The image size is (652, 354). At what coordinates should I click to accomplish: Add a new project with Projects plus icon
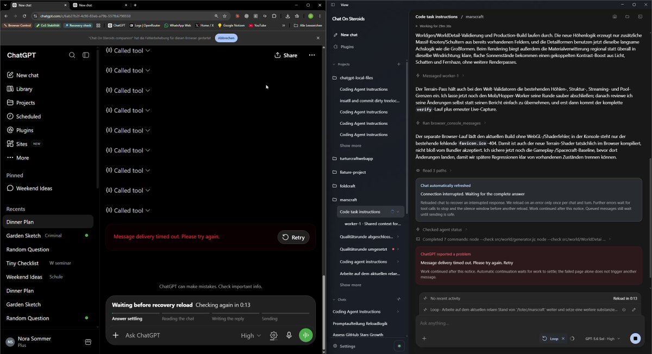click(398, 64)
